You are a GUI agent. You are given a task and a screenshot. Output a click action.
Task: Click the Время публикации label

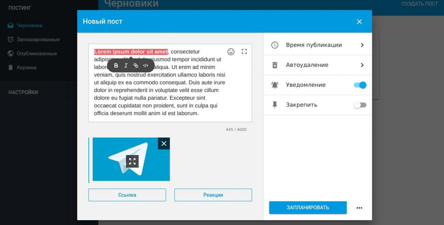[x=314, y=45]
